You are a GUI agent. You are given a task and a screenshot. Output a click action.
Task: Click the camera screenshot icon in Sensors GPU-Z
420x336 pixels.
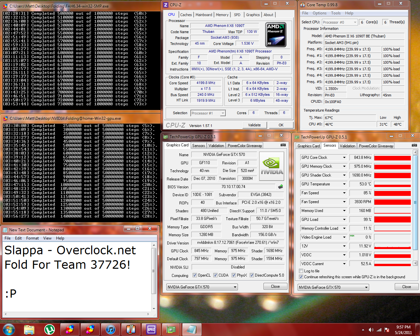click(414, 145)
